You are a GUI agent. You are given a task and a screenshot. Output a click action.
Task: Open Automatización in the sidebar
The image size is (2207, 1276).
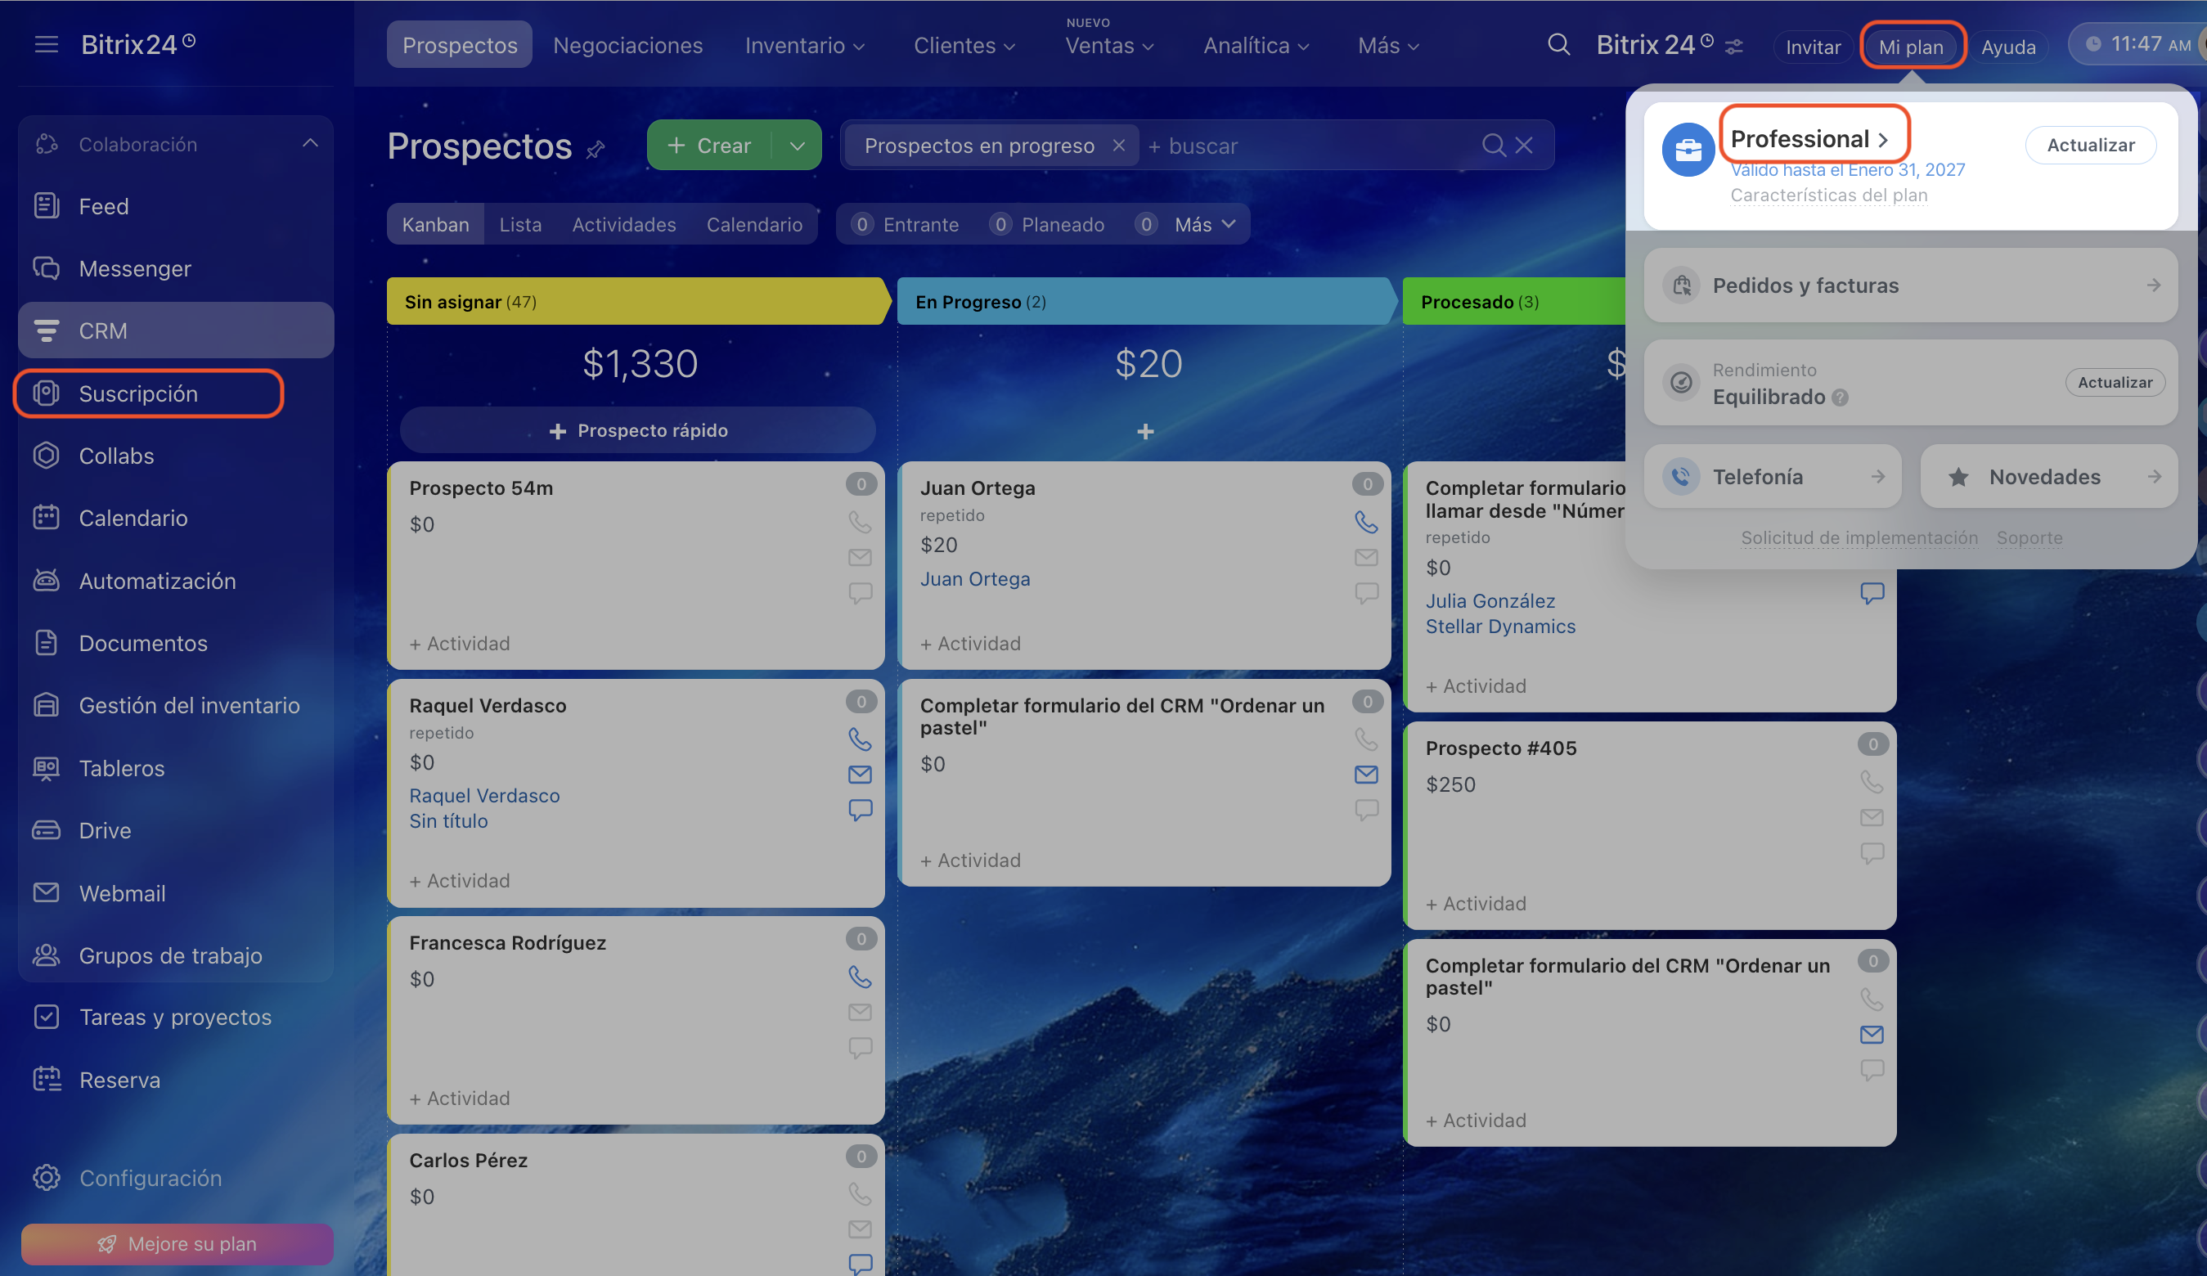point(157,581)
